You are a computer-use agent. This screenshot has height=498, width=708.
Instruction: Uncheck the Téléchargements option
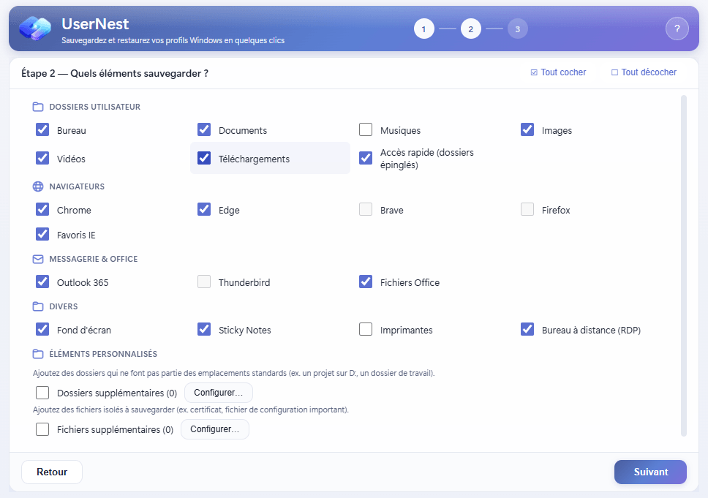[203, 157]
